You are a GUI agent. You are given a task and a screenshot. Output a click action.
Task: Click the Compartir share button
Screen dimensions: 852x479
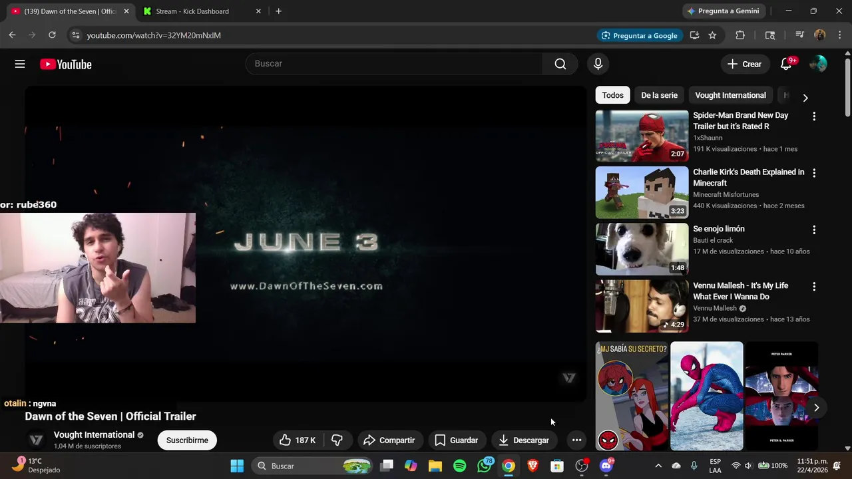click(x=389, y=440)
